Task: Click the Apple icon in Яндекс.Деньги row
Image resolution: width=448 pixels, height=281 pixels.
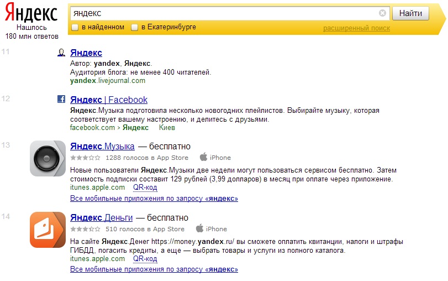Action: [199, 228]
